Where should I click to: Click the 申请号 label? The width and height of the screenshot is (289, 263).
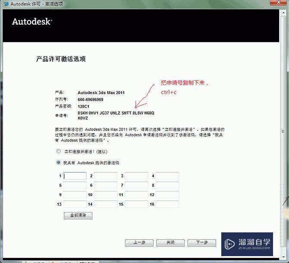pyautogui.click(x=62, y=116)
